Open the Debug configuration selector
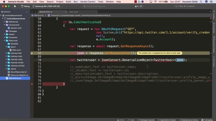Viewport: 216px width, 121px height. pos(25,6)
